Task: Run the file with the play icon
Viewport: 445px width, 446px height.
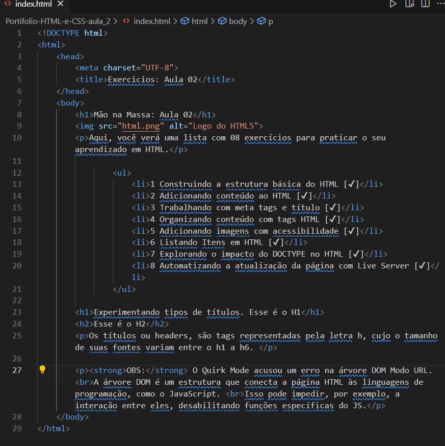Action: tap(393, 4)
